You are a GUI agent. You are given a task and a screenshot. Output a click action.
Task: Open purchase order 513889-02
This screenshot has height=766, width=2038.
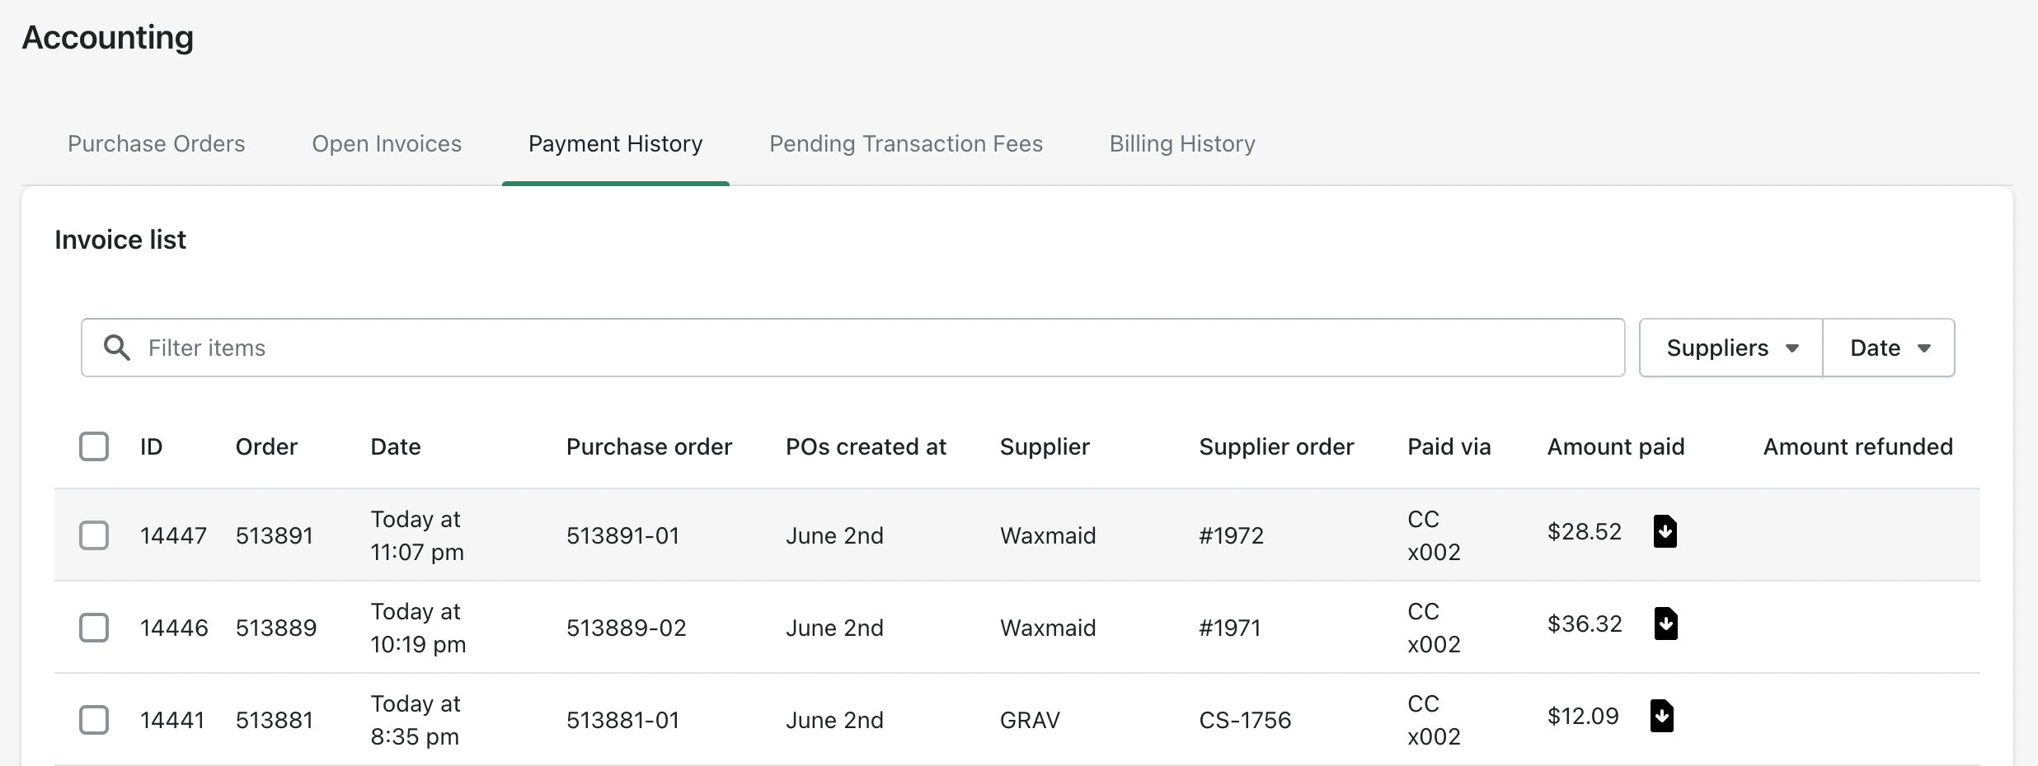tap(625, 628)
